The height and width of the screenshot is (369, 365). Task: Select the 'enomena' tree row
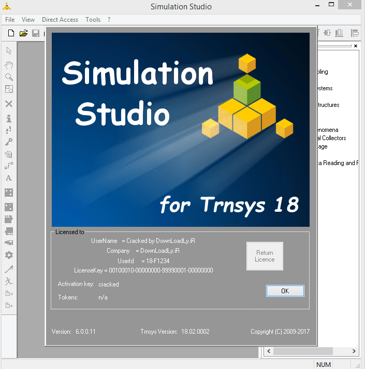coord(328,130)
